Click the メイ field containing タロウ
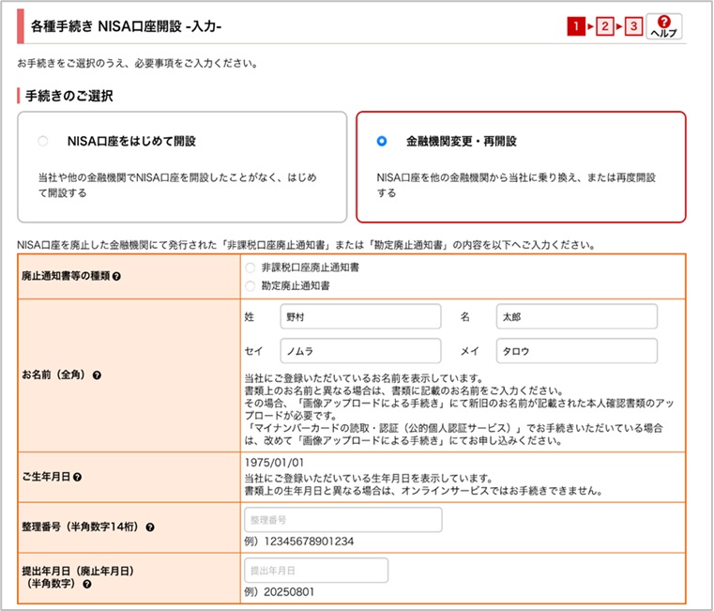714x611 pixels. point(576,351)
